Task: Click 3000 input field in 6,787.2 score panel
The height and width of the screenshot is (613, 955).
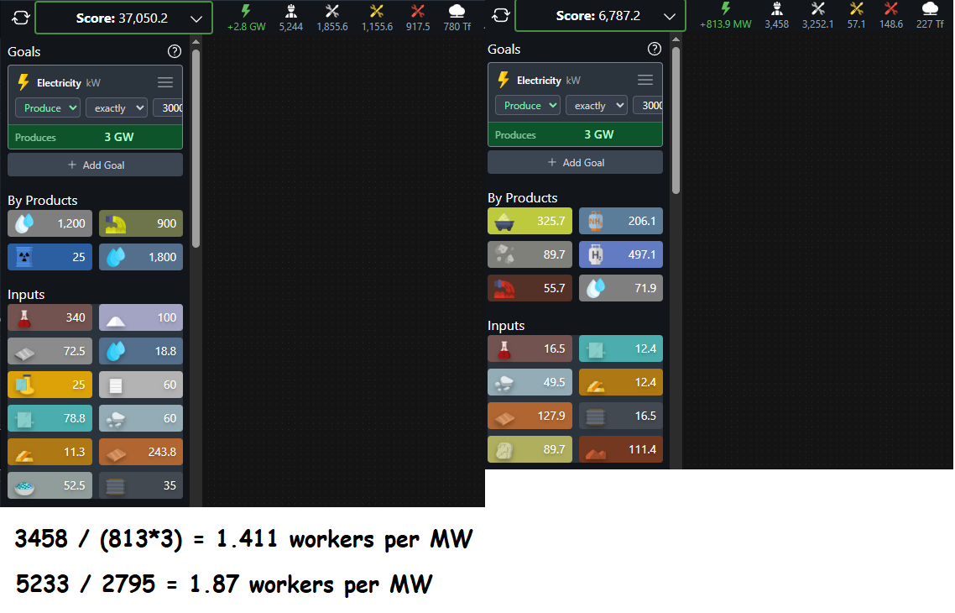Action: [x=647, y=106]
